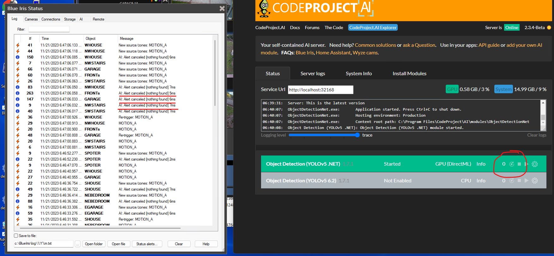This screenshot has width=554, height=256.
Task: Select the Status tab in CodeProject.AI
Action: [x=273, y=73]
